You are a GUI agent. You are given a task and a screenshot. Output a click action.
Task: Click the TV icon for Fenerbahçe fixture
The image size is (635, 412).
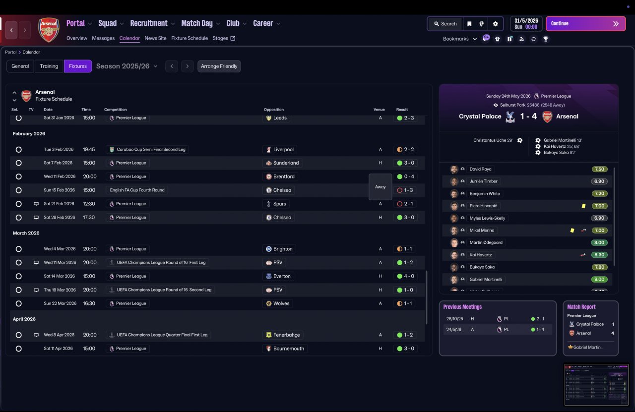36,335
